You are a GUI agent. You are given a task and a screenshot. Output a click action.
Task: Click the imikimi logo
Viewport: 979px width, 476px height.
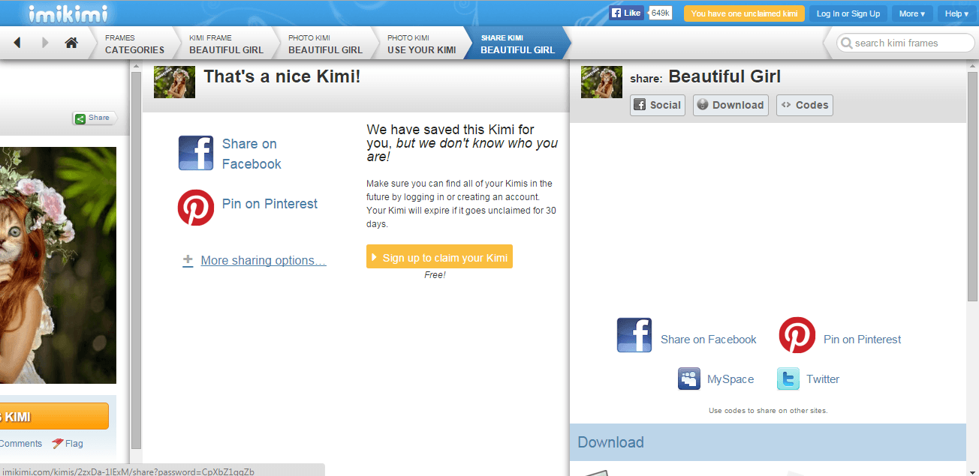coord(68,13)
